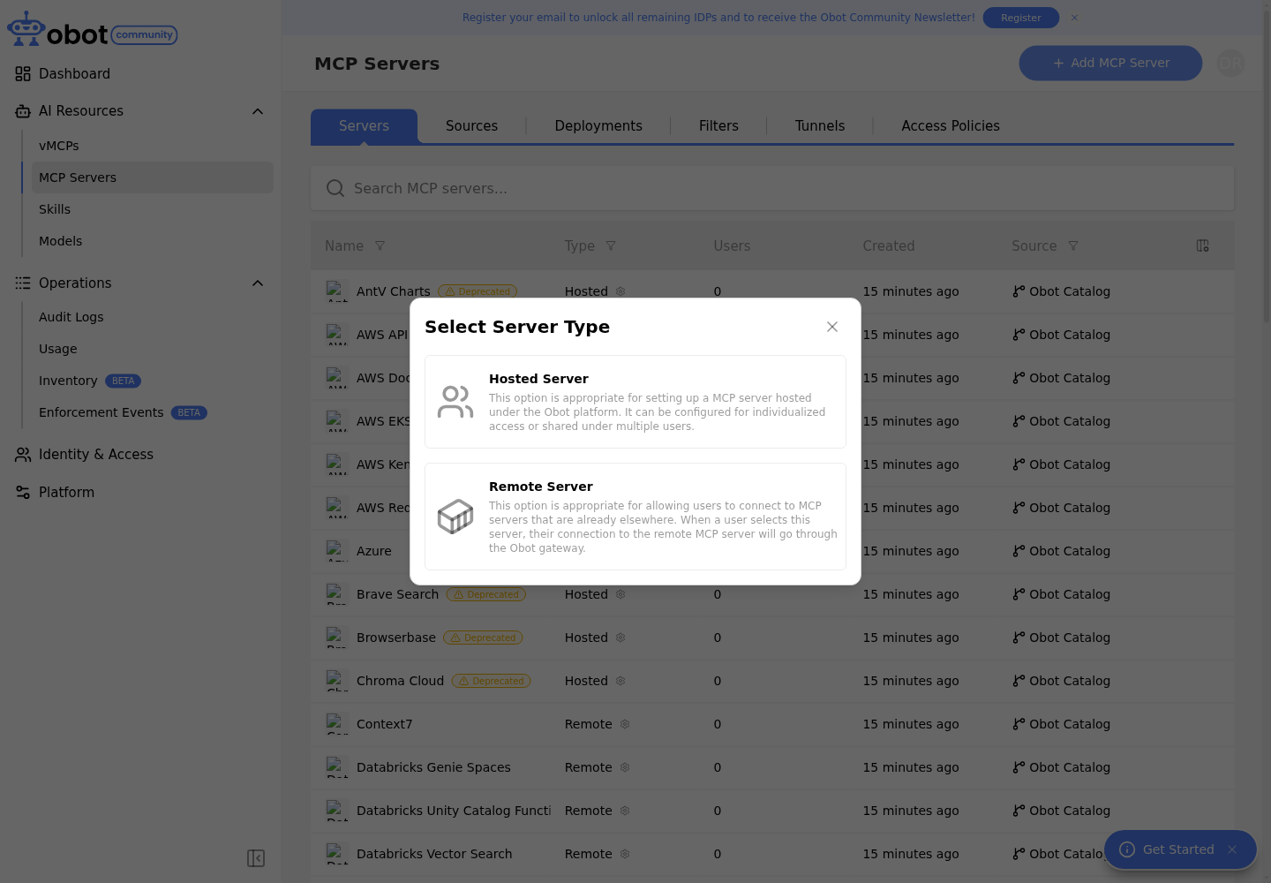Open Platform section in sidebar
The height and width of the screenshot is (883, 1271).
pyautogui.click(x=66, y=493)
